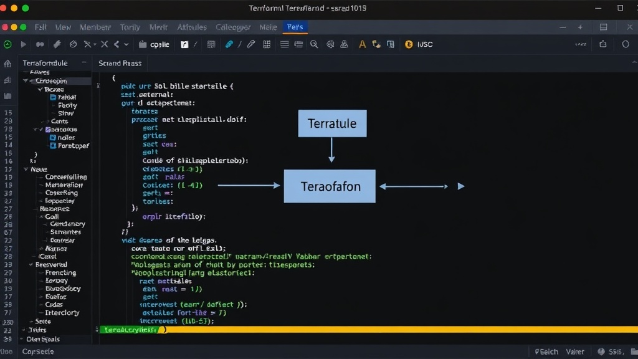Click the Teraofafon diagram box
Image resolution: width=638 pixels, height=359 pixels.
pos(330,186)
